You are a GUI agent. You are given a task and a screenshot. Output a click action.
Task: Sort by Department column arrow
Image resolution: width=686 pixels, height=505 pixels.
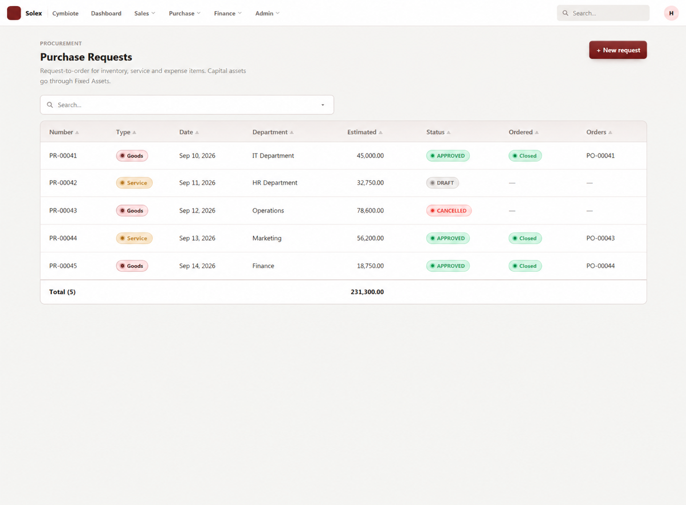tap(292, 132)
